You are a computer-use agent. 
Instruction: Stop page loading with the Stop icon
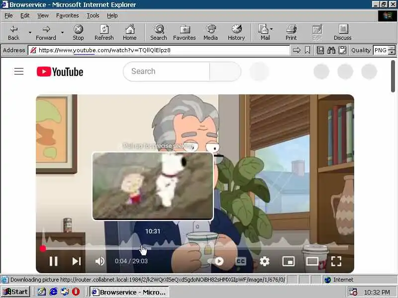point(78,33)
